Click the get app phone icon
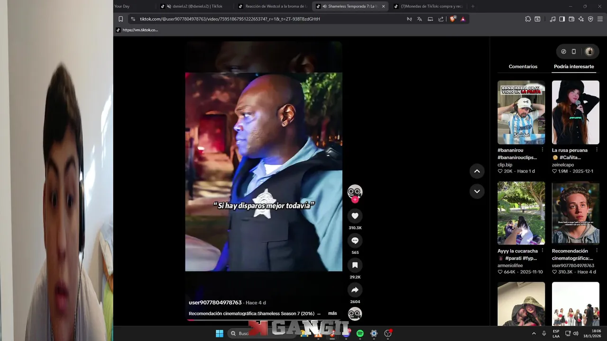The image size is (607, 341). [574, 51]
